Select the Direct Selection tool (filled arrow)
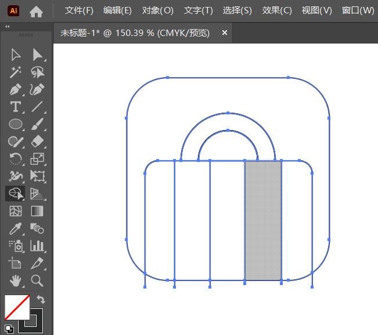 (37, 55)
